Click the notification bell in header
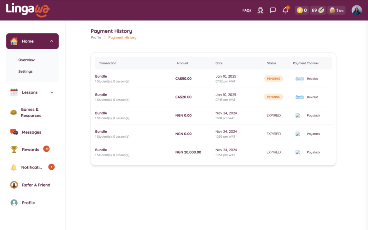The width and height of the screenshot is (368, 230). click(x=285, y=10)
